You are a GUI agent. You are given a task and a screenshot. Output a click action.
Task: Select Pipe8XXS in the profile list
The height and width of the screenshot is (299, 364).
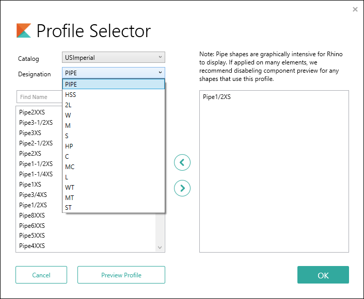(32, 215)
